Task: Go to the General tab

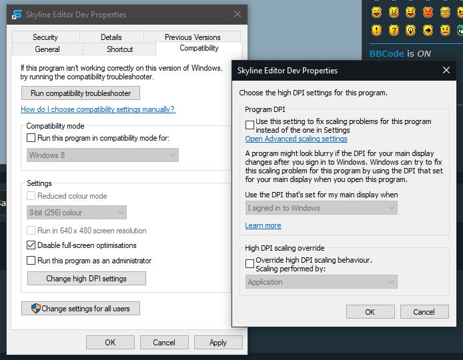Action: pyautogui.click(x=47, y=49)
